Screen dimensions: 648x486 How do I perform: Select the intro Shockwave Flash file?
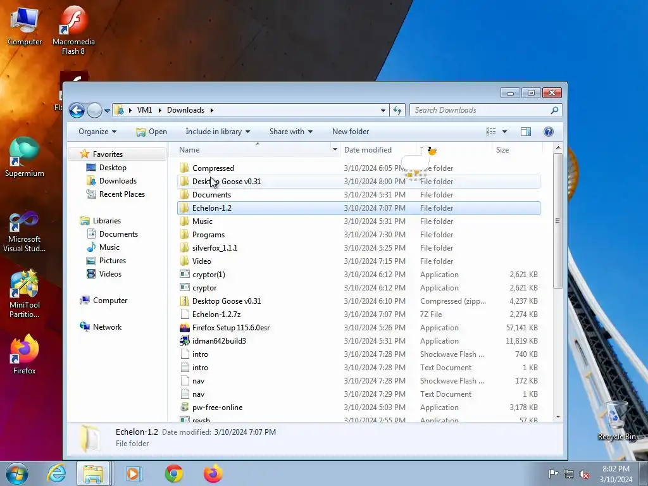pos(359,354)
